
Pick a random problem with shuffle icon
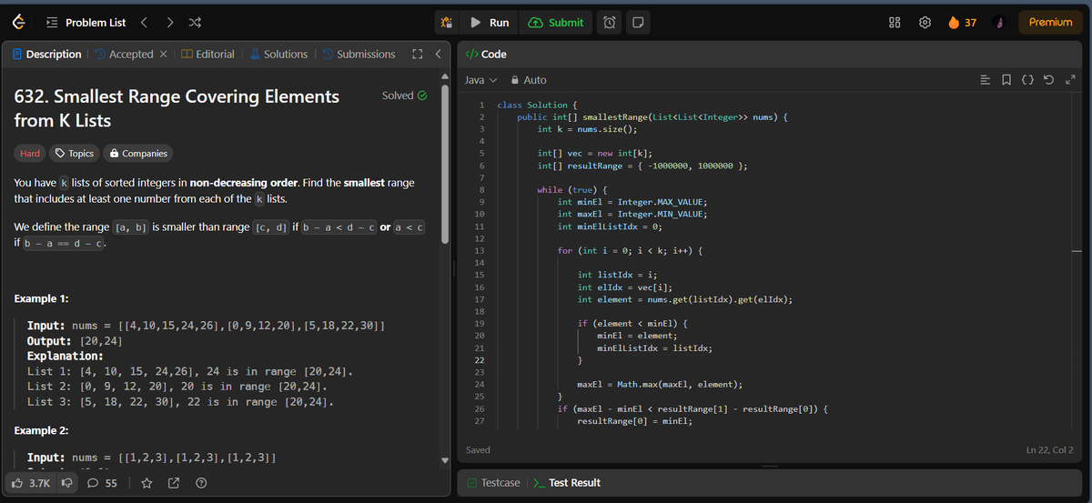tap(195, 22)
